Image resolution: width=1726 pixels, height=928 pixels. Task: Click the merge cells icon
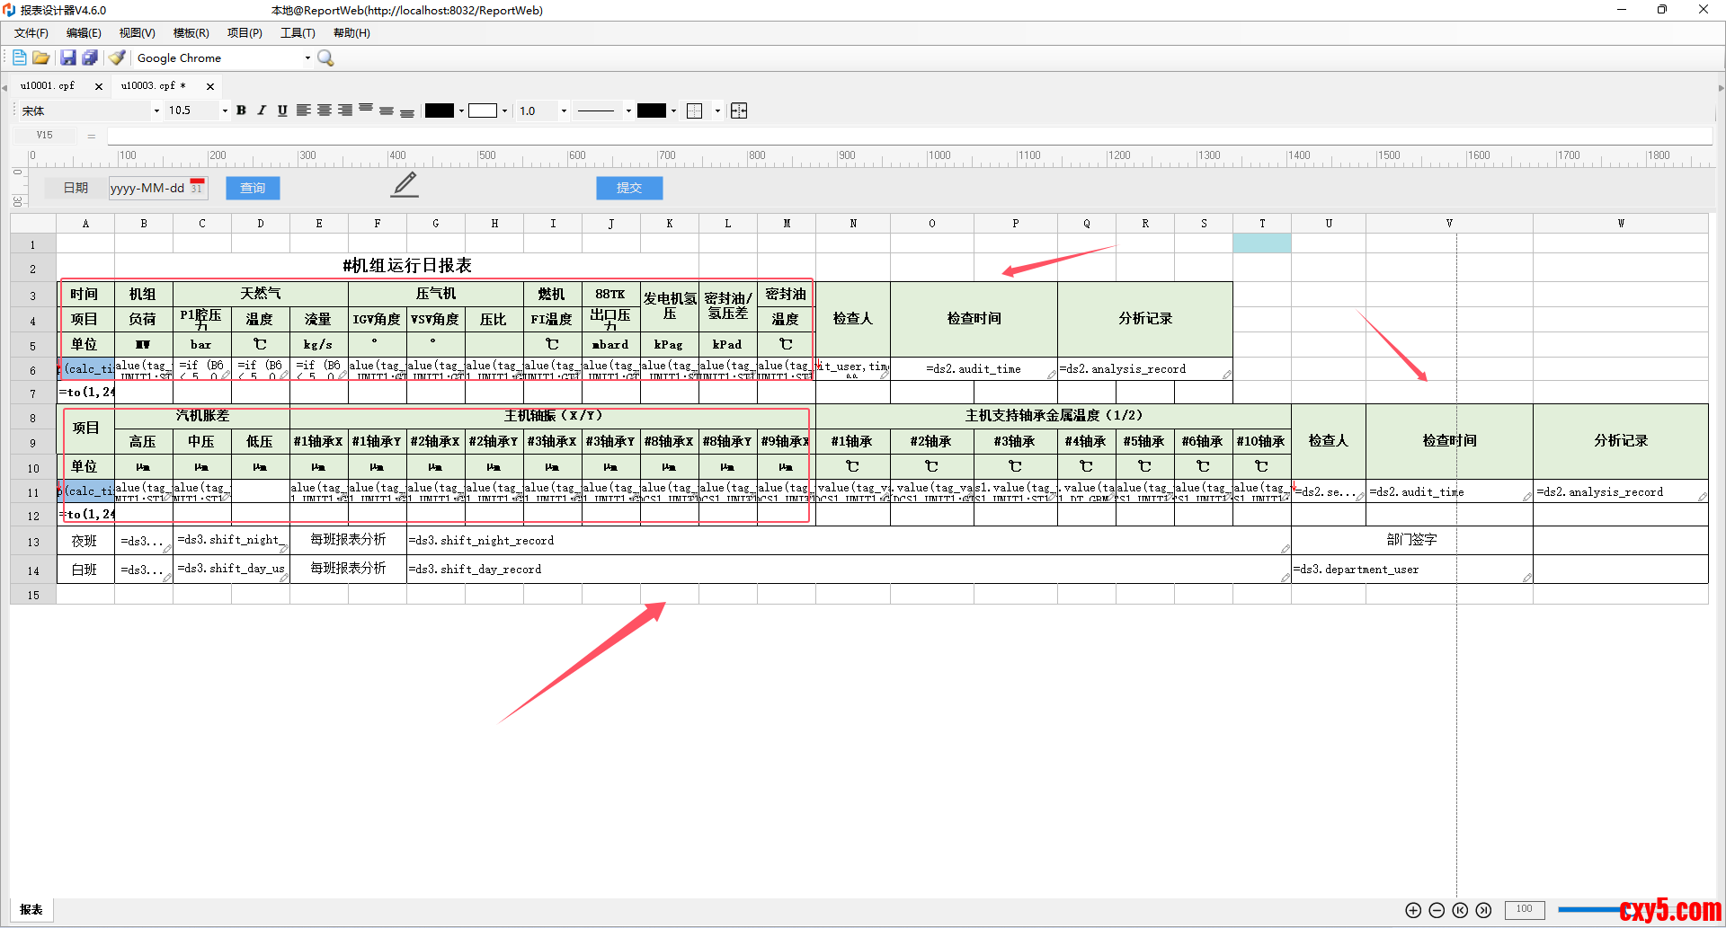[739, 110]
